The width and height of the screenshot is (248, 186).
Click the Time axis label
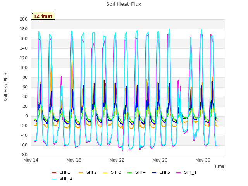pos(219,166)
